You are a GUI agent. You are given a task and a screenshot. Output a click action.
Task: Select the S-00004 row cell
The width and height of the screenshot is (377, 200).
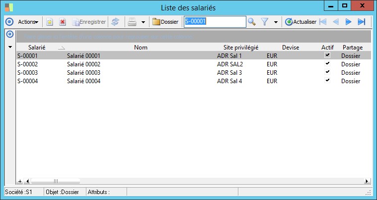(x=27, y=81)
